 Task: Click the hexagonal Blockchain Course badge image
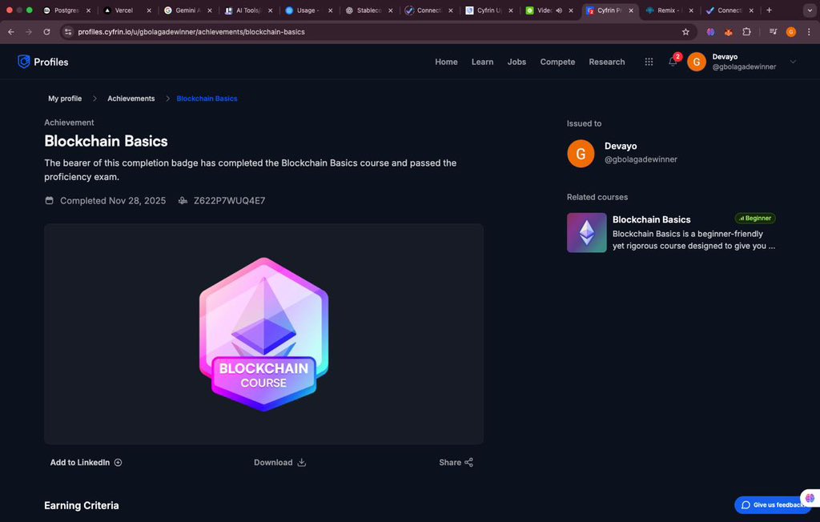coord(263,334)
